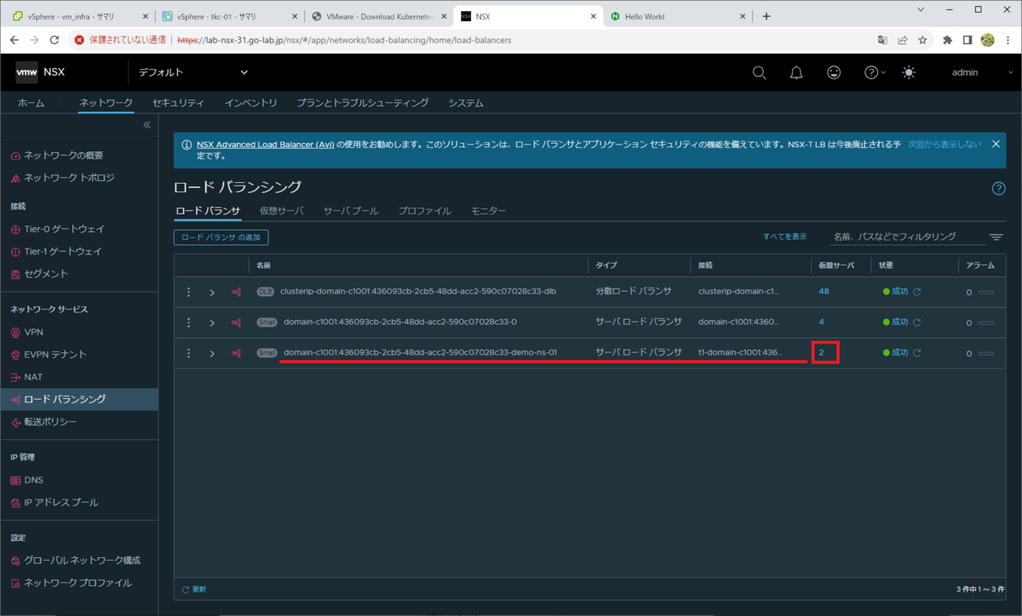
Task: Click the smiley feedback icon
Action: point(834,72)
